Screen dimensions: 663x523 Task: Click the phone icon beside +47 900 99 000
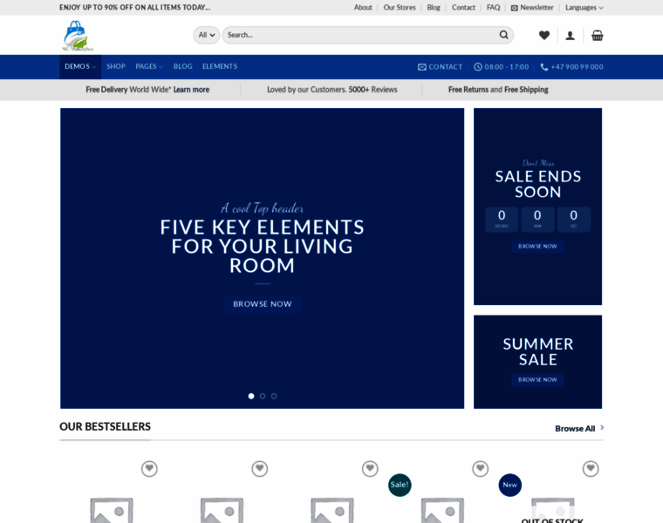tap(544, 67)
